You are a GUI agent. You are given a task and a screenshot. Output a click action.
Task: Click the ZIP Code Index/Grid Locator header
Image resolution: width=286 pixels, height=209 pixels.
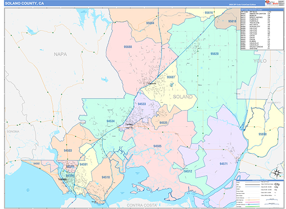pos(256,9)
